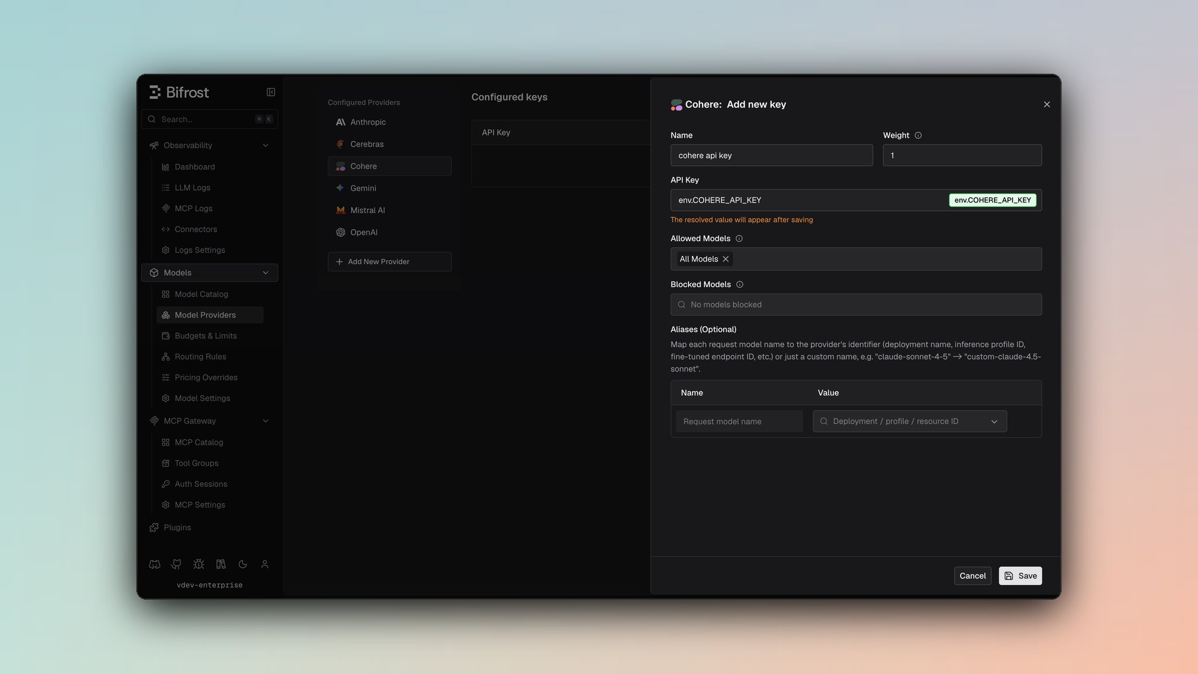Viewport: 1198px width, 674px height.
Task: Open the Deployment / profile / resource ID dropdown
Action: click(x=910, y=421)
